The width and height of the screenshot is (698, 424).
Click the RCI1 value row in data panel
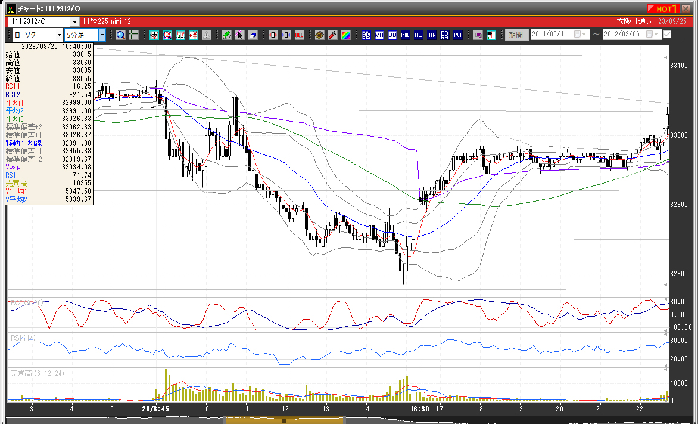point(48,86)
